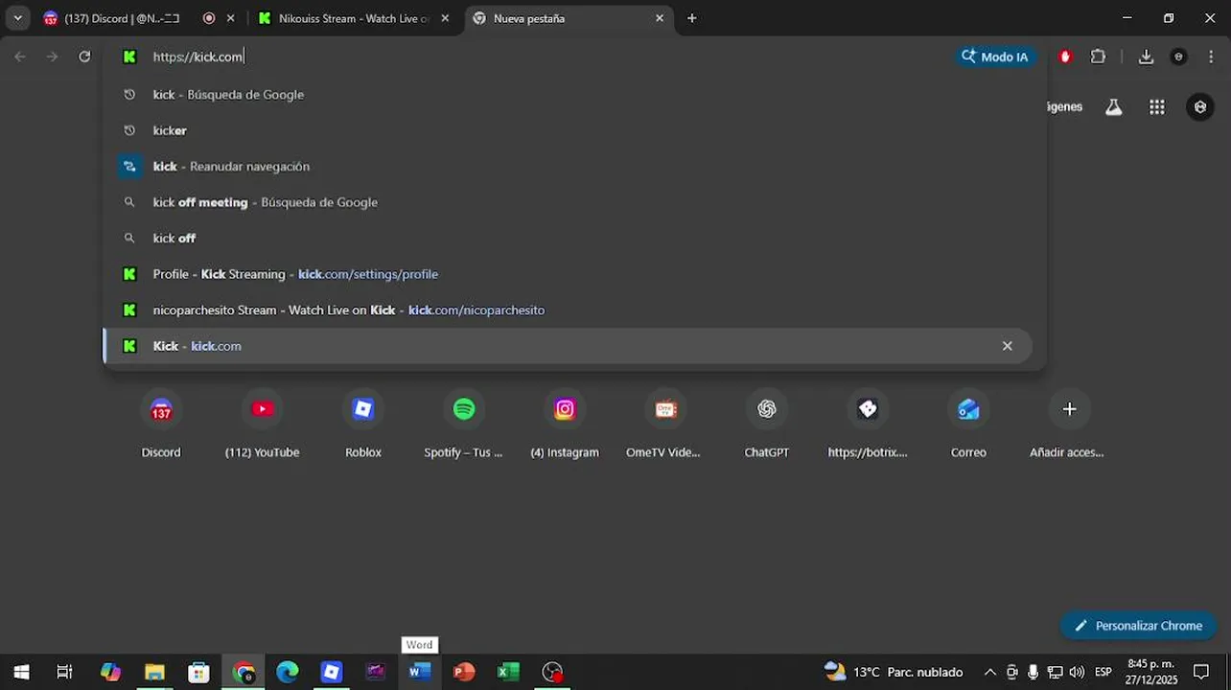Open the Google account avatar on page
Viewport: 1231px width, 690px height.
pos(1200,107)
